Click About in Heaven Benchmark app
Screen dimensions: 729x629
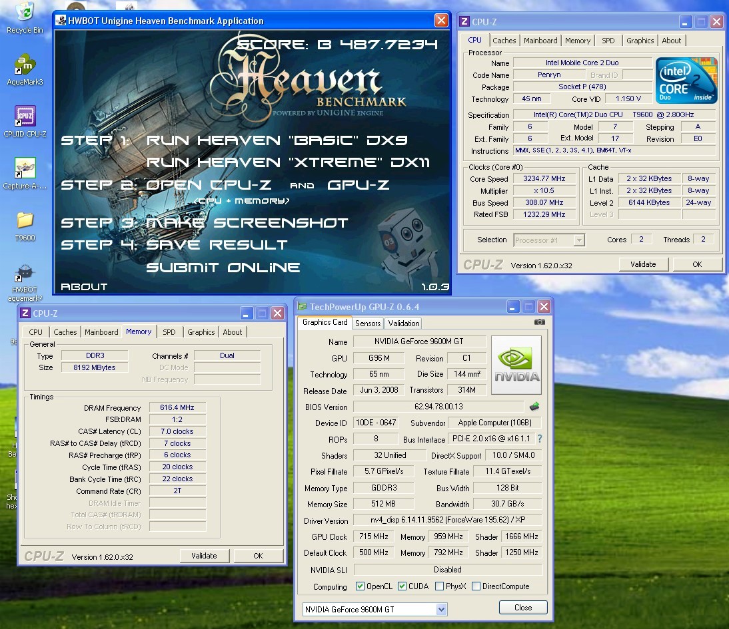pyautogui.click(x=84, y=287)
